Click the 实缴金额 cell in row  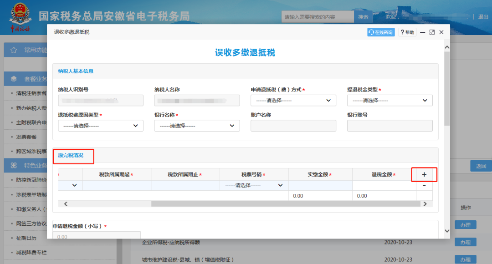320,185
